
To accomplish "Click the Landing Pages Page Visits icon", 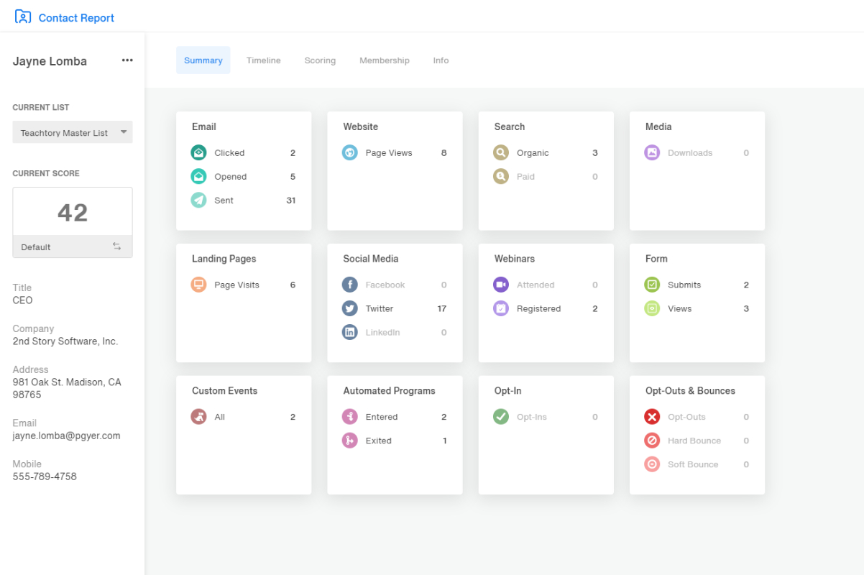I will [x=198, y=285].
